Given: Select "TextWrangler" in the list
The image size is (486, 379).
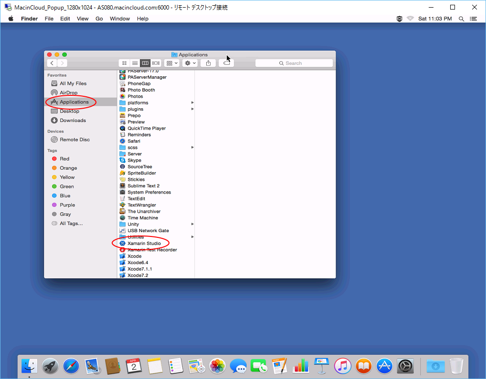Looking at the screenshot, I should (x=138, y=205).
